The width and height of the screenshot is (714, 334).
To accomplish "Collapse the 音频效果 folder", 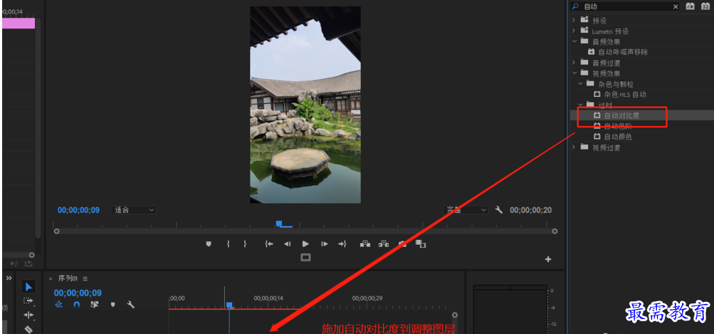I will click(574, 41).
